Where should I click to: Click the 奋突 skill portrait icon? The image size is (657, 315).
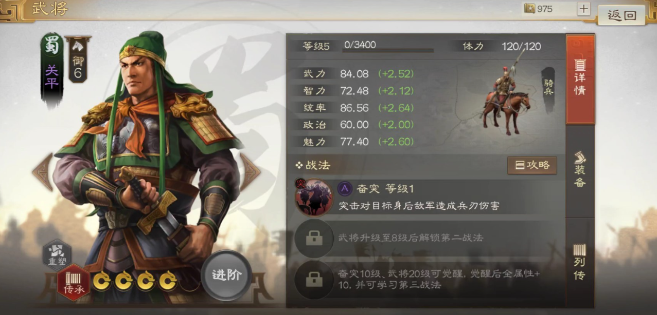click(313, 197)
